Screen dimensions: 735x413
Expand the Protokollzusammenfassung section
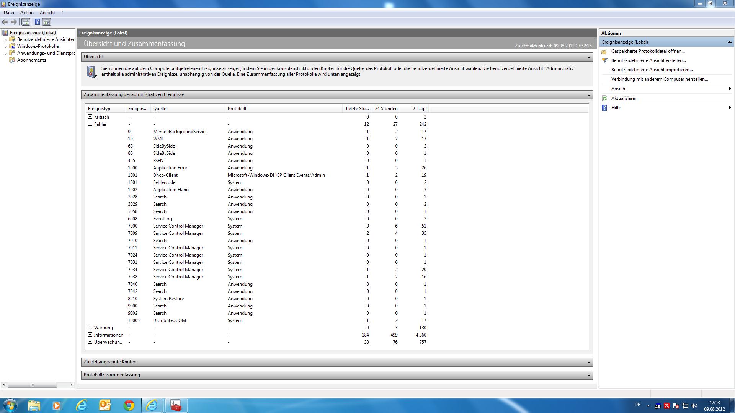[x=589, y=375]
